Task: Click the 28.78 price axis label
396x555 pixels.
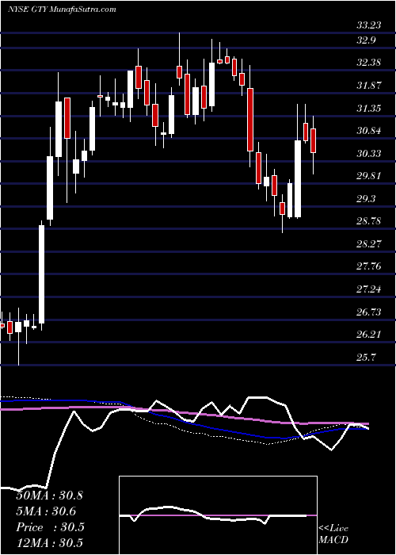Action: pos(368,221)
